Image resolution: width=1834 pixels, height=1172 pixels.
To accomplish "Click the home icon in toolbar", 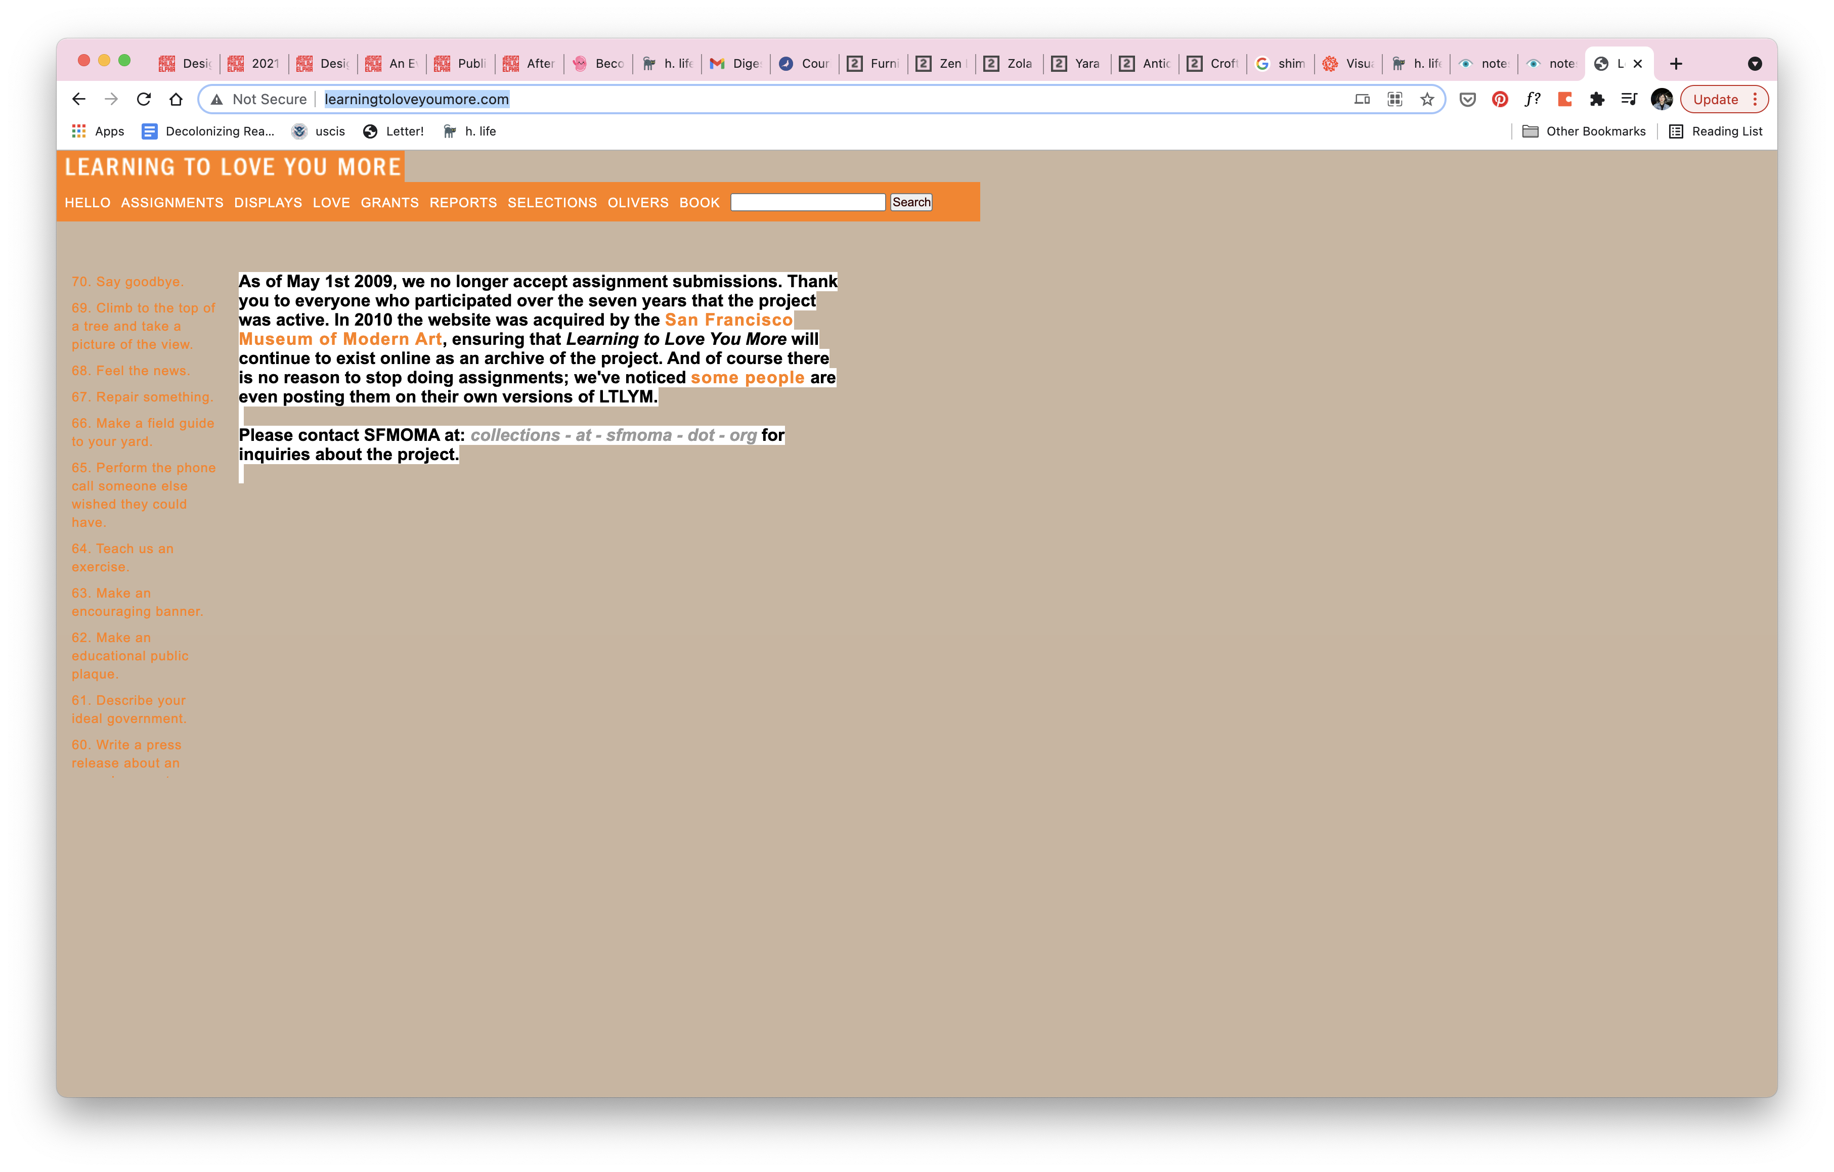I will (x=176, y=99).
